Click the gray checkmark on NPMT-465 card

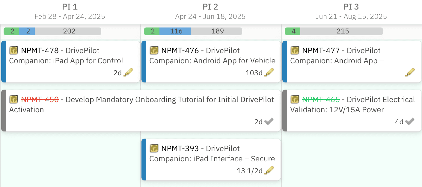coord(410,121)
